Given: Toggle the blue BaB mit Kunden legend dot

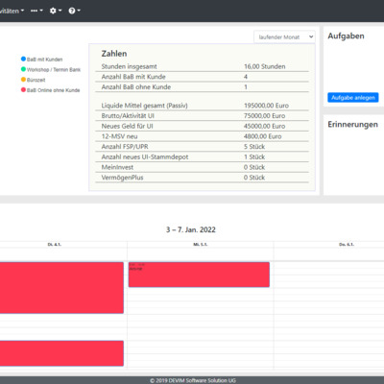Looking at the screenshot, I should [23, 59].
